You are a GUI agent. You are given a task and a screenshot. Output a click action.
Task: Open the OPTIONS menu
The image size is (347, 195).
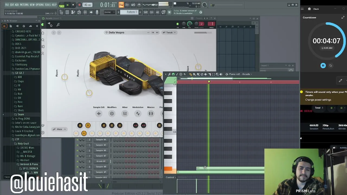tap(40, 5)
